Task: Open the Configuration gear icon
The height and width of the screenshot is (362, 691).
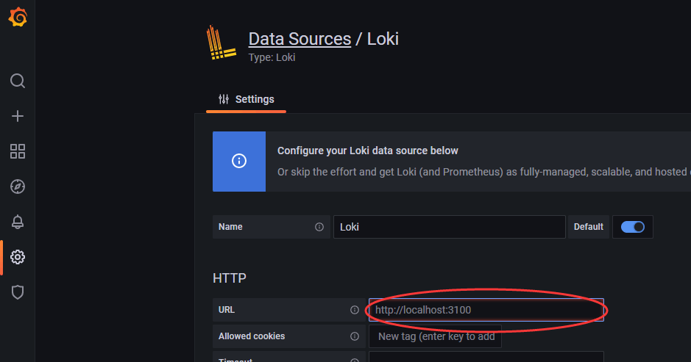Action: tap(18, 257)
